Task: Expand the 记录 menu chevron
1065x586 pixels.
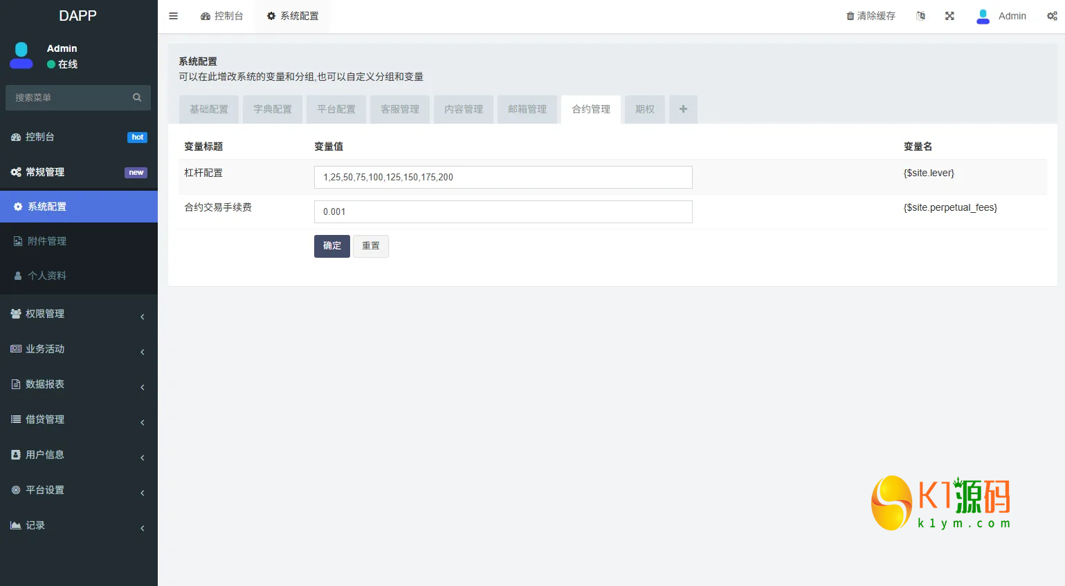Action: point(143,528)
